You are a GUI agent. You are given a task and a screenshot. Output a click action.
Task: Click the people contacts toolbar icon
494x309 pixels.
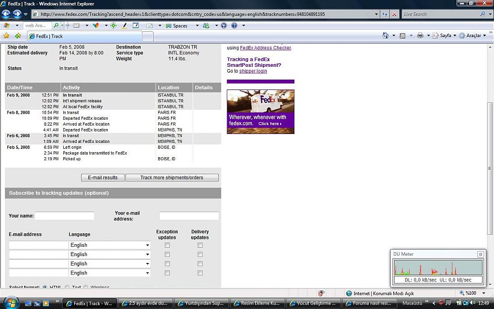pyautogui.click(x=206, y=26)
